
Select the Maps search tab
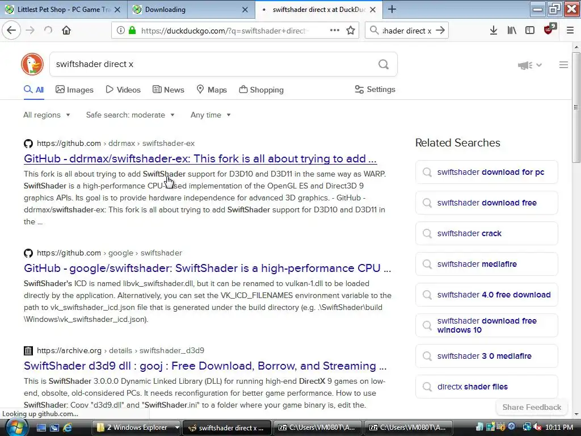(x=212, y=90)
